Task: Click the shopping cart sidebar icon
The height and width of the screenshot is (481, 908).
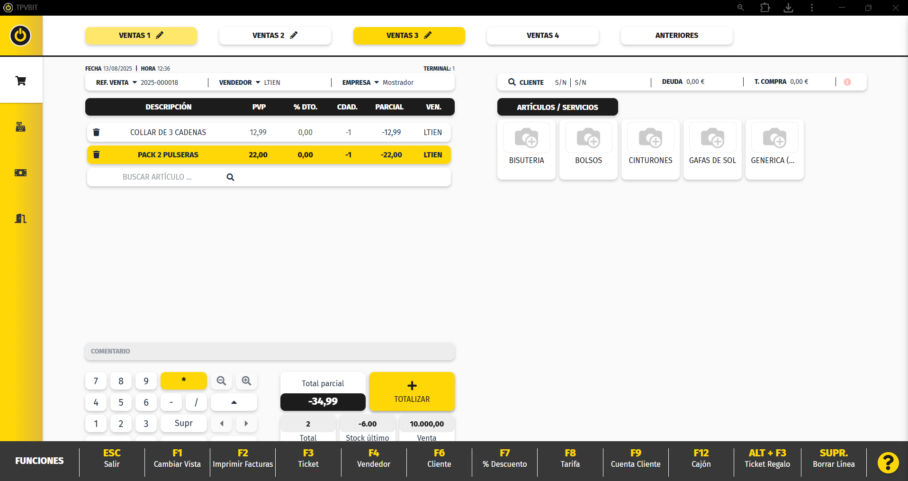Action: [x=21, y=81]
